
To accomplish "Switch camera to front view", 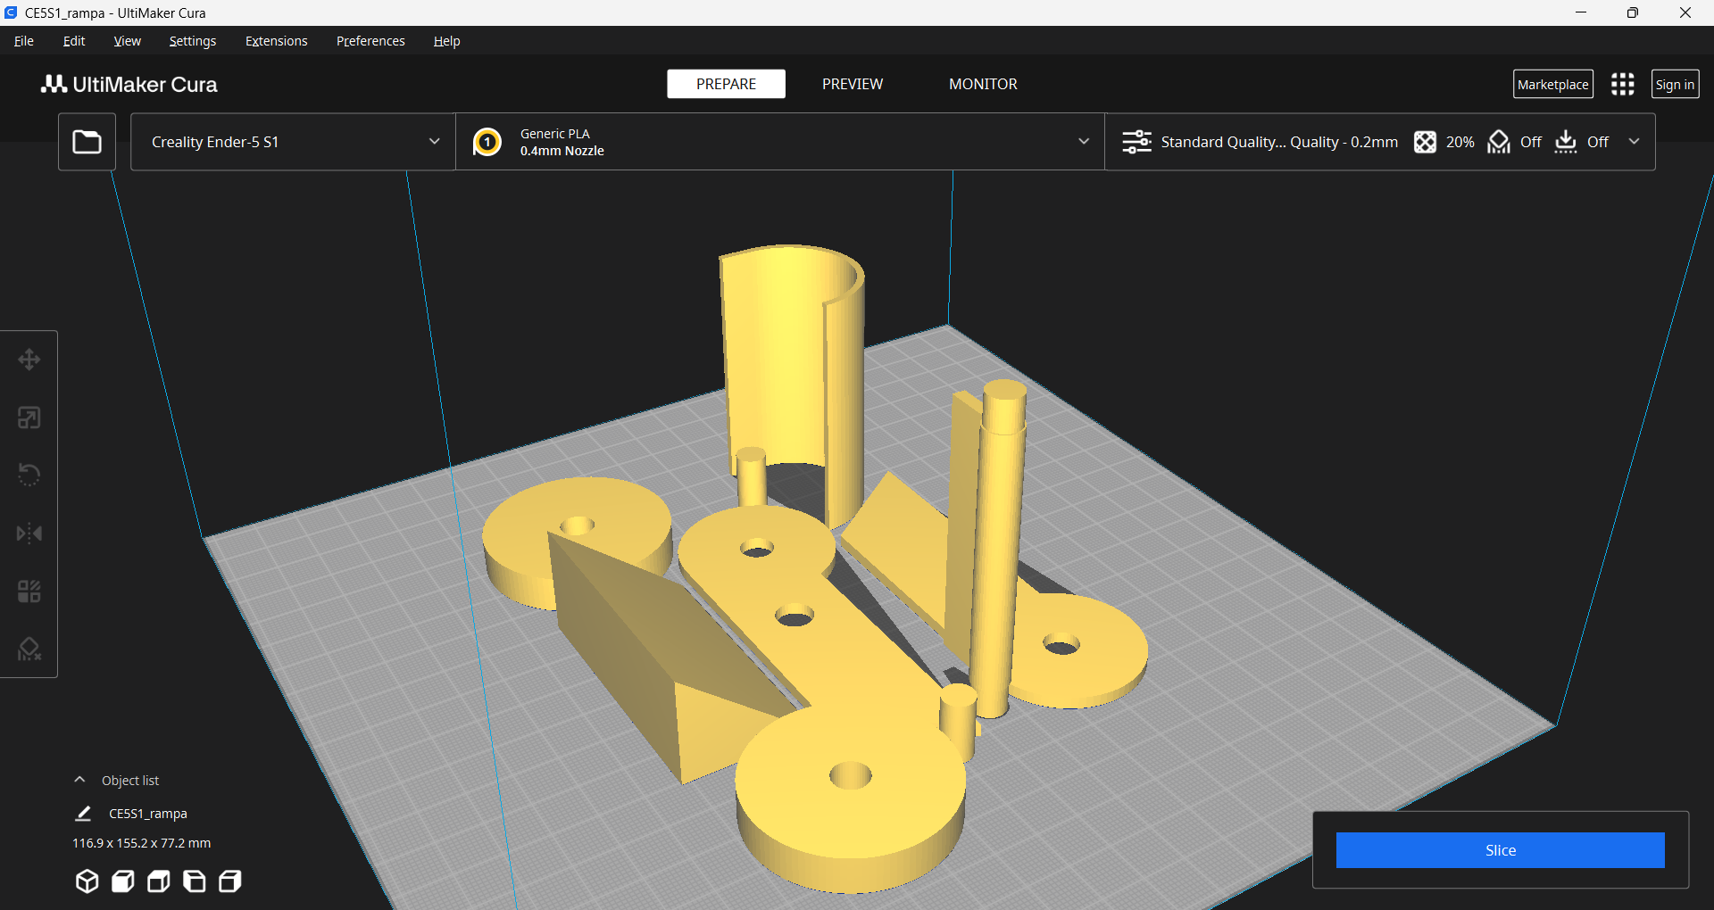I will point(122,881).
